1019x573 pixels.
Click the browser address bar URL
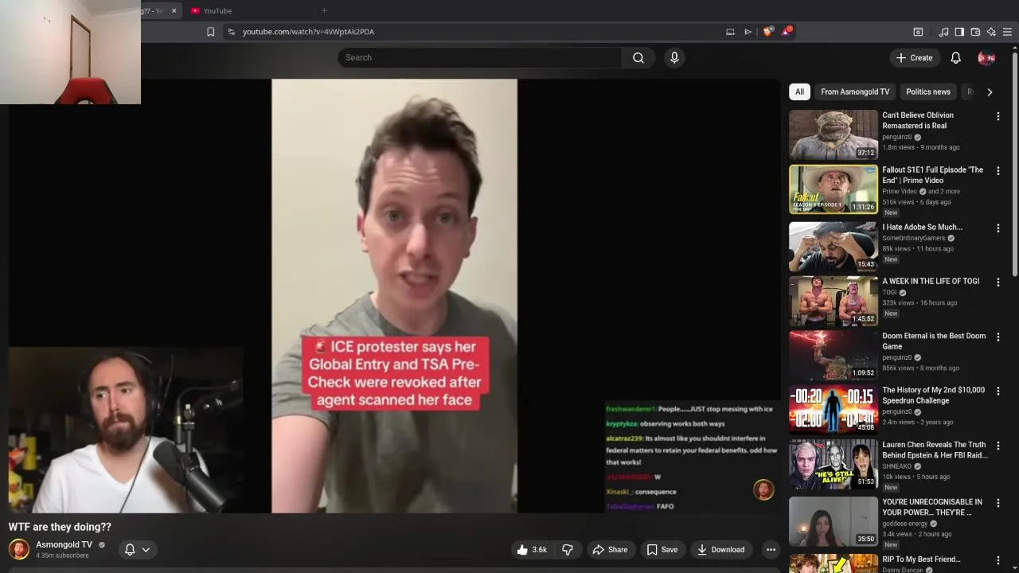[308, 32]
